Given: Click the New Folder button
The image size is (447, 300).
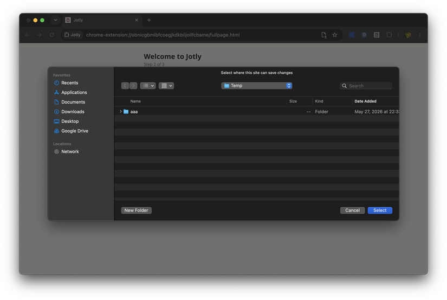Looking at the screenshot, I should coord(136,210).
